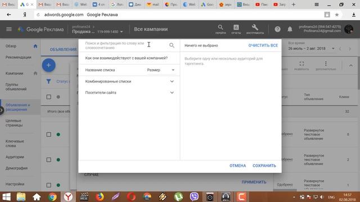Click the account avatar picture
Viewport: 360px width, 202px height.
point(349,29)
